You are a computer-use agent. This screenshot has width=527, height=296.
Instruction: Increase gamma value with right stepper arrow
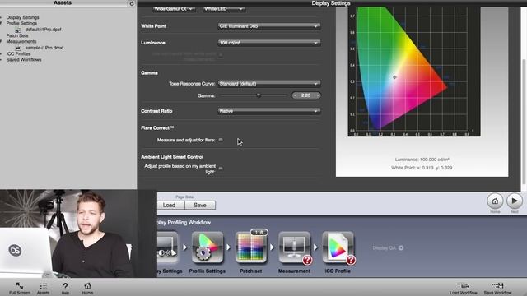[x=318, y=95]
